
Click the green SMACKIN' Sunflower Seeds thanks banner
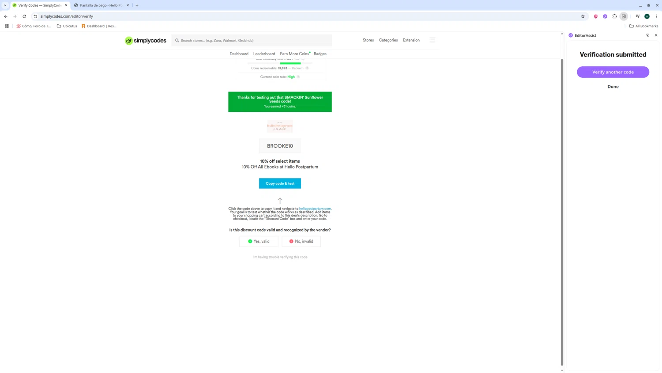(x=280, y=102)
